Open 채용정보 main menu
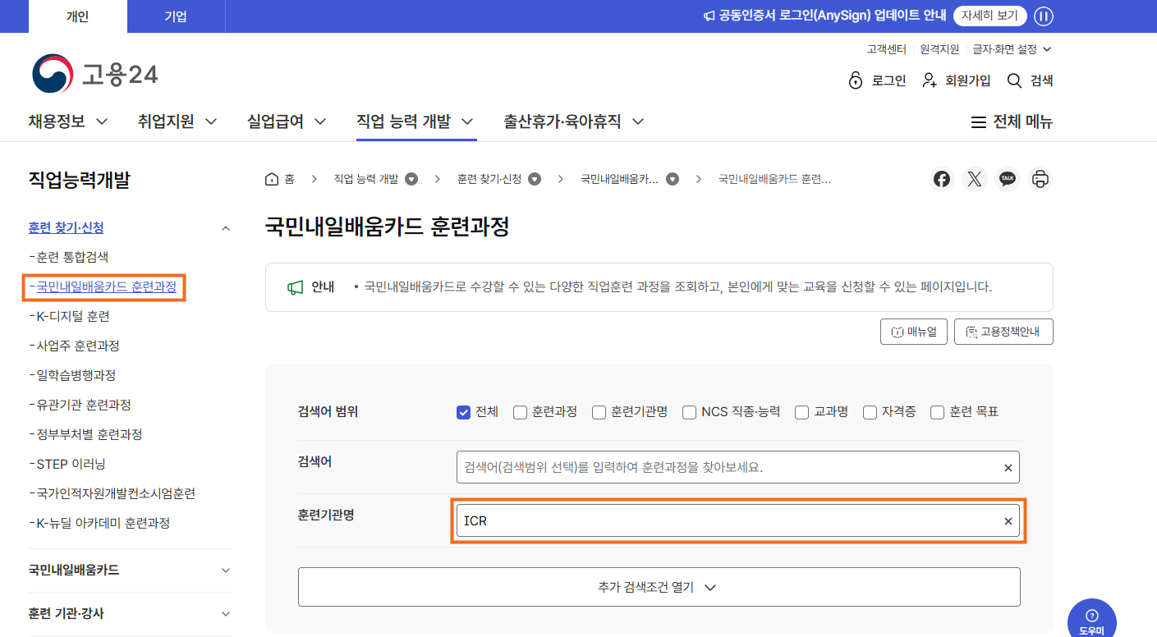 point(68,121)
